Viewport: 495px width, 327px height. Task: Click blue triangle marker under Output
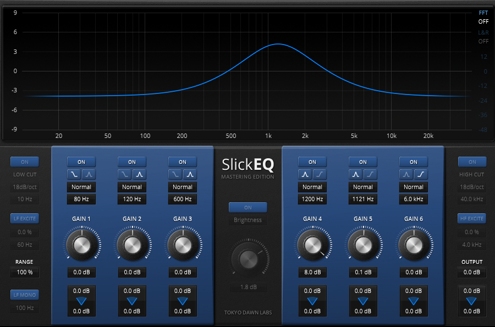(x=472, y=301)
